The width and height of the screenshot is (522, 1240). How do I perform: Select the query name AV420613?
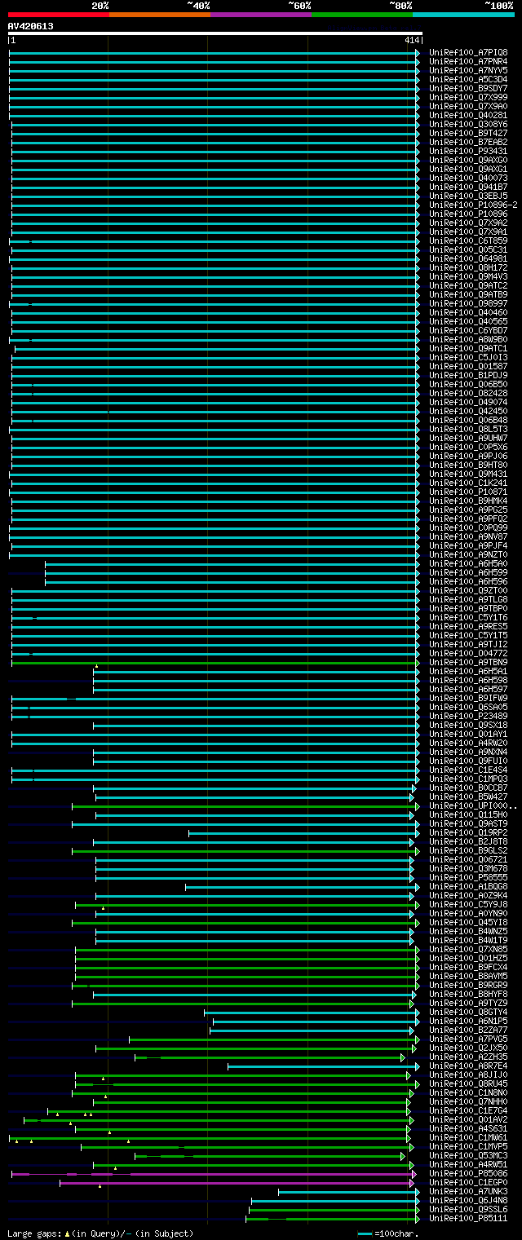[x=31, y=26]
